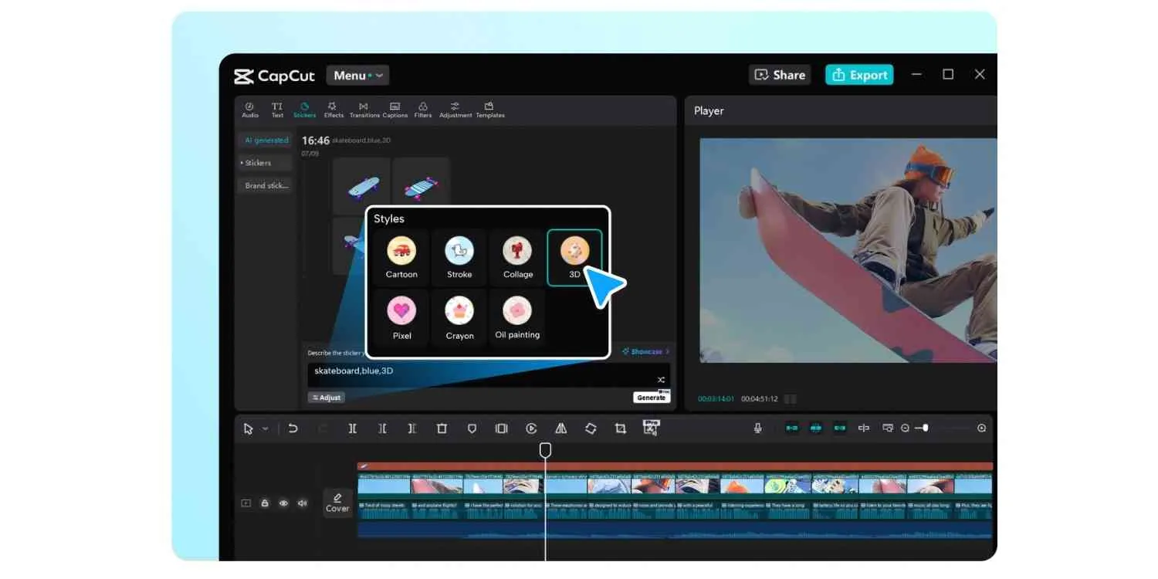The width and height of the screenshot is (1158, 579).
Task: Click the Delete trash icon in toolbar
Action: (x=442, y=428)
